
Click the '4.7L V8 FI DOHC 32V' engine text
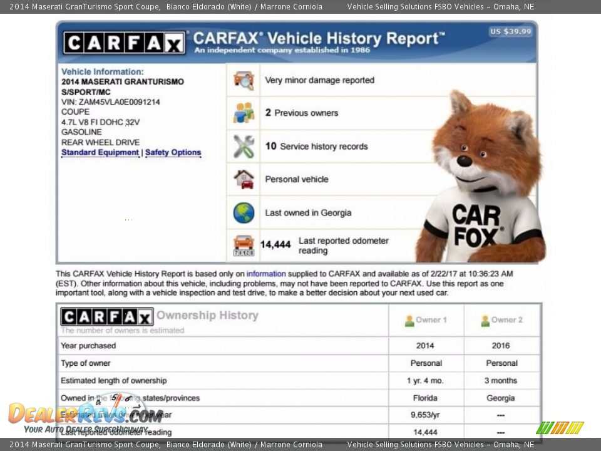(x=100, y=122)
